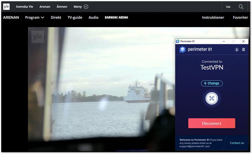
Task: Click the TestVPN network name
Action: [x=212, y=67]
